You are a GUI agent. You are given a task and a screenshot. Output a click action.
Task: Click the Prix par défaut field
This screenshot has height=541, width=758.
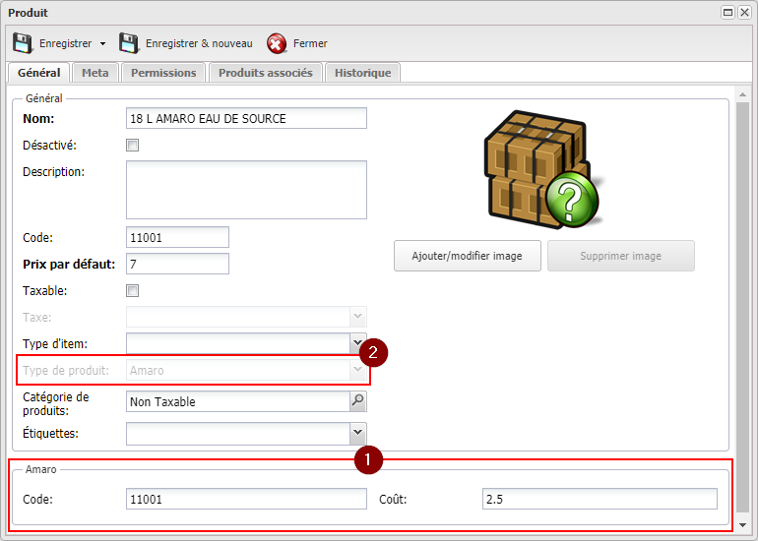(x=177, y=264)
